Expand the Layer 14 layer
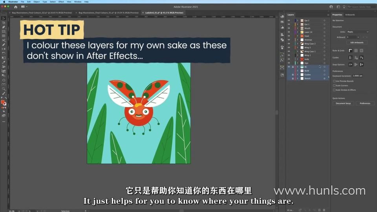 [298, 32]
